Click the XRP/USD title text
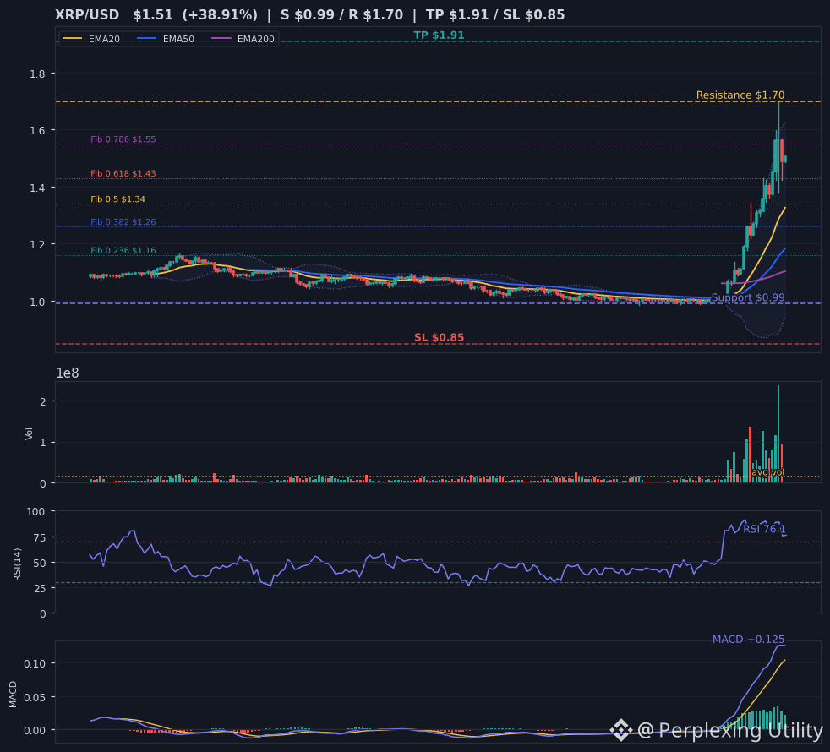This screenshot has height=752, width=830. (87, 15)
